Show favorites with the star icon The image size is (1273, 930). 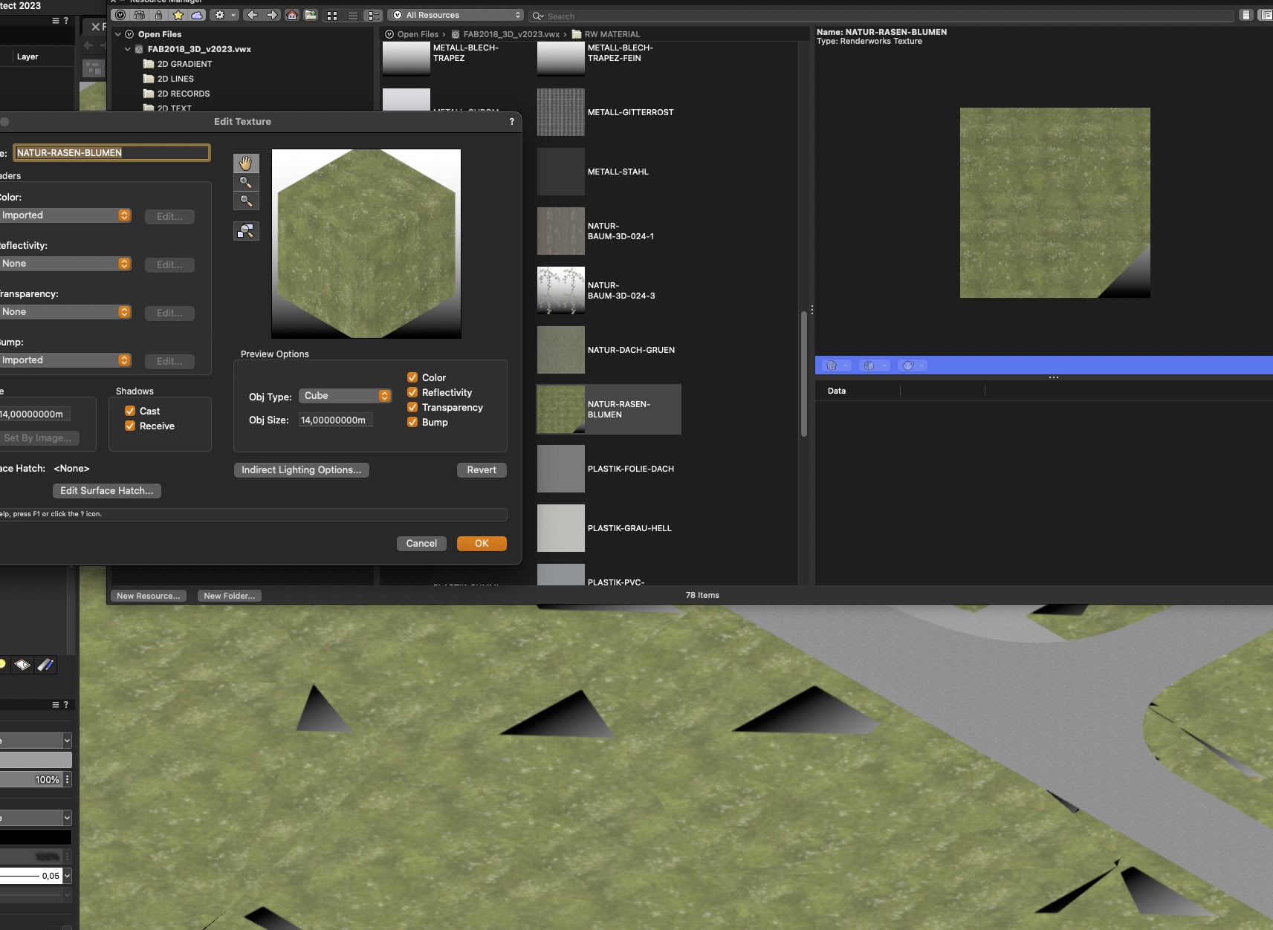coord(178,15)
